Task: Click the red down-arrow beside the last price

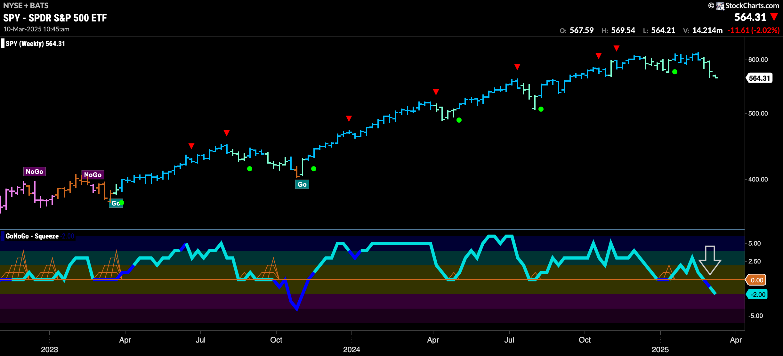Action: pyautogui.click(x=774, y=17)
